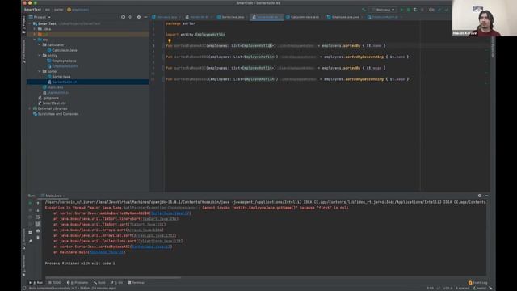The width and height of the screenshot is (517, 291).
Task: Toggle scroll to end in Run console
Action: 38,224
